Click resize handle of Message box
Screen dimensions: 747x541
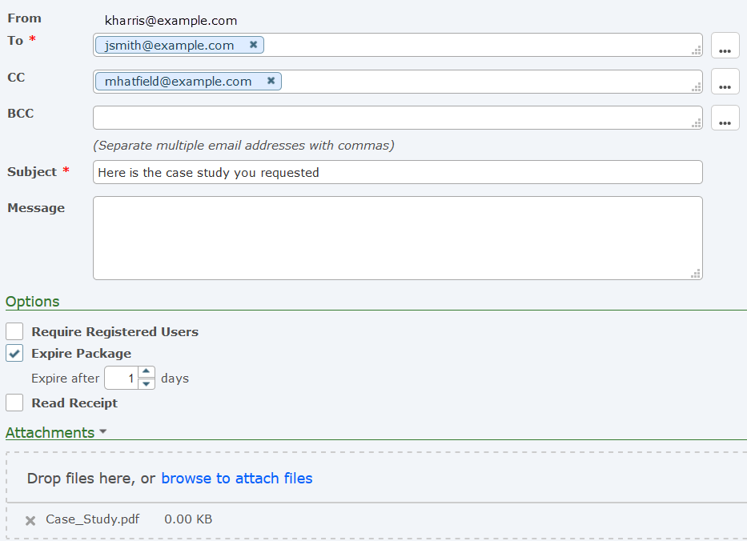[x=696, y=273]
